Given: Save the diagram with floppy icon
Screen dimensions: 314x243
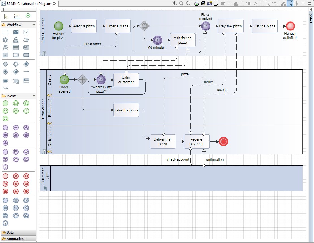Looking at the screenshot, I should (x=203, y=3).
